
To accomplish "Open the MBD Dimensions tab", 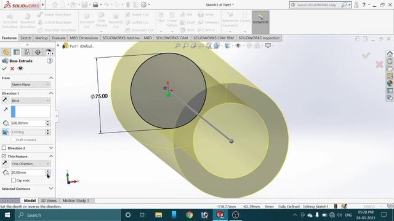I will pyautogui.click(x=84, y=38).
